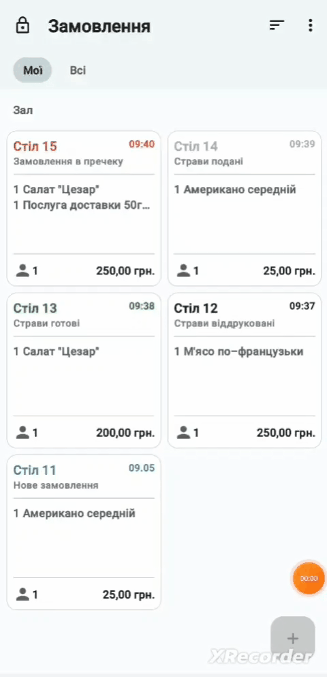This screenshot has height=677, width=327.
Task: Click guest icon on Стіл 11 card
Action: point(22,594)
